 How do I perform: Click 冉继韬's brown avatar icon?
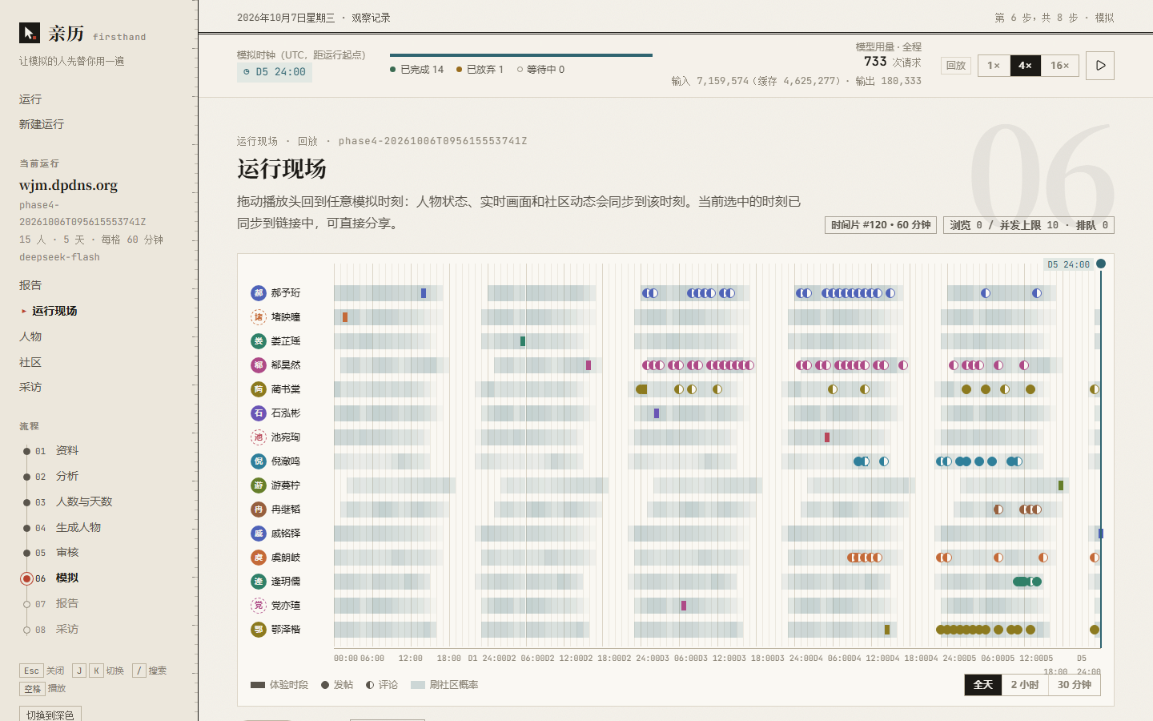259,510
